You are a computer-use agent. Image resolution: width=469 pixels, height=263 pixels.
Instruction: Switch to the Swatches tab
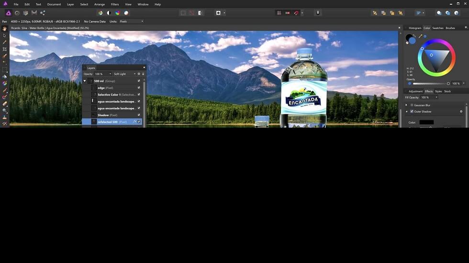tap(438, 28)
